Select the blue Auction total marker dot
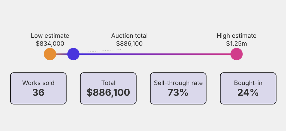This screenshot has height=131, width=286. coord(73,54)
